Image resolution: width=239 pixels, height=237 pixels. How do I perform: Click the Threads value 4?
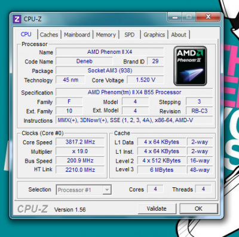pyautogui.click(x=203, y=189)
